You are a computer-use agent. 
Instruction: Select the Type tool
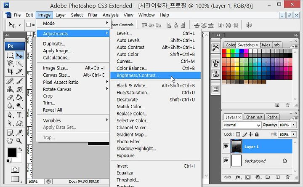point(19,115)
